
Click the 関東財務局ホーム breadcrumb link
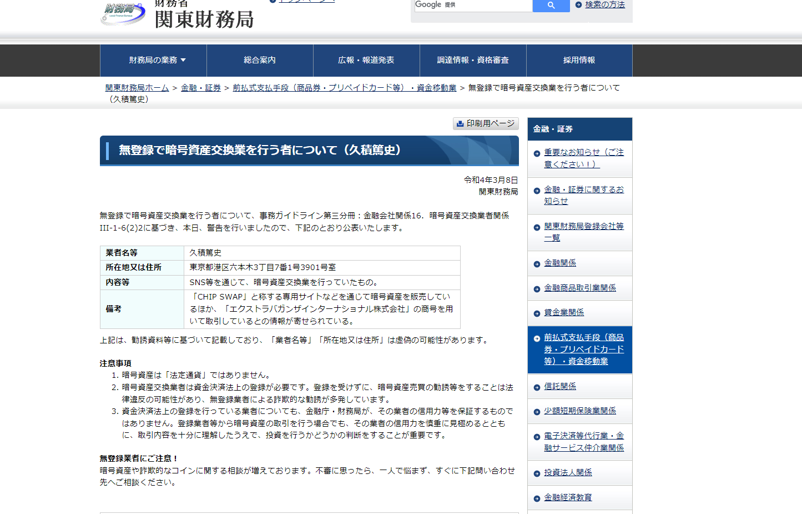pos(137,88)
